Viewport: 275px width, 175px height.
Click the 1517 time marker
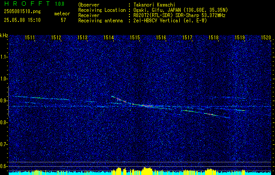click(x=187, y=37)
